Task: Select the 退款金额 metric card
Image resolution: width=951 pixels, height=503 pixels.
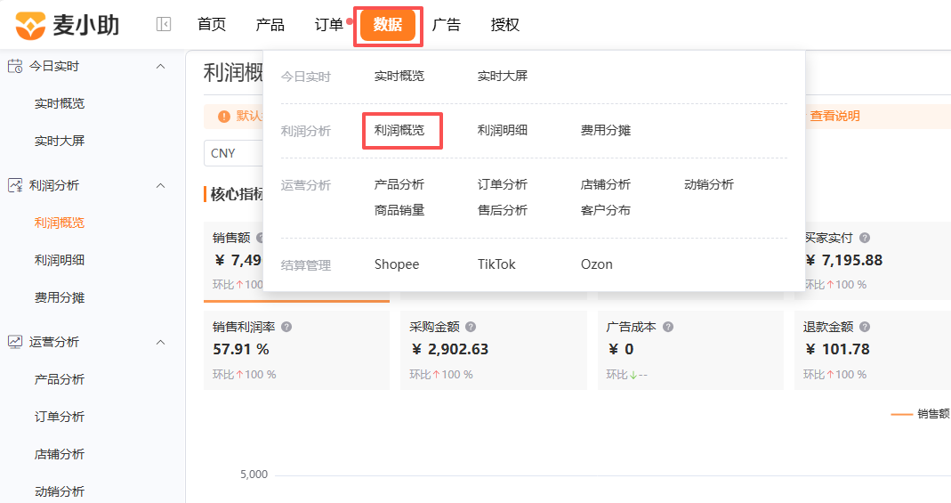Action: 873,350
